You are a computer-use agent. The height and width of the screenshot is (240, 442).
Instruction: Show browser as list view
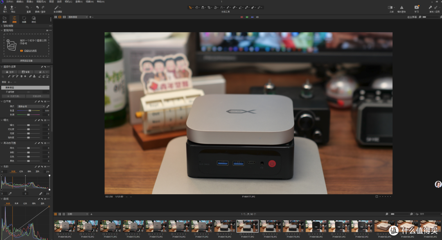(x=59, y=214)
